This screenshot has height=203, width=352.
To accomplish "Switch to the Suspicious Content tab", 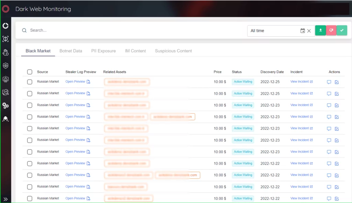I will (x=173, y=51).
